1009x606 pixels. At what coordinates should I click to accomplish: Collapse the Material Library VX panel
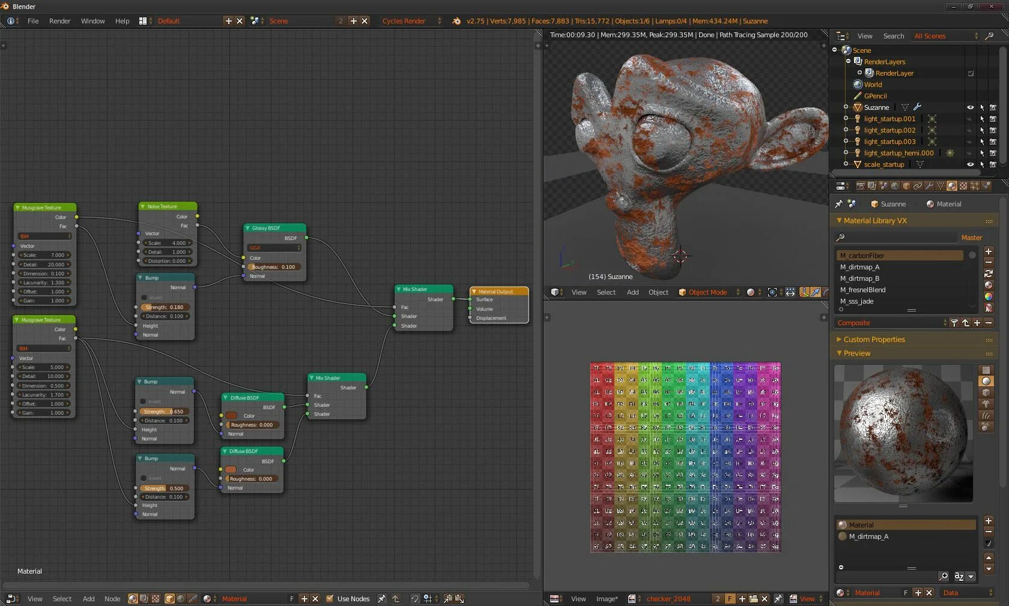coord(839,221)
